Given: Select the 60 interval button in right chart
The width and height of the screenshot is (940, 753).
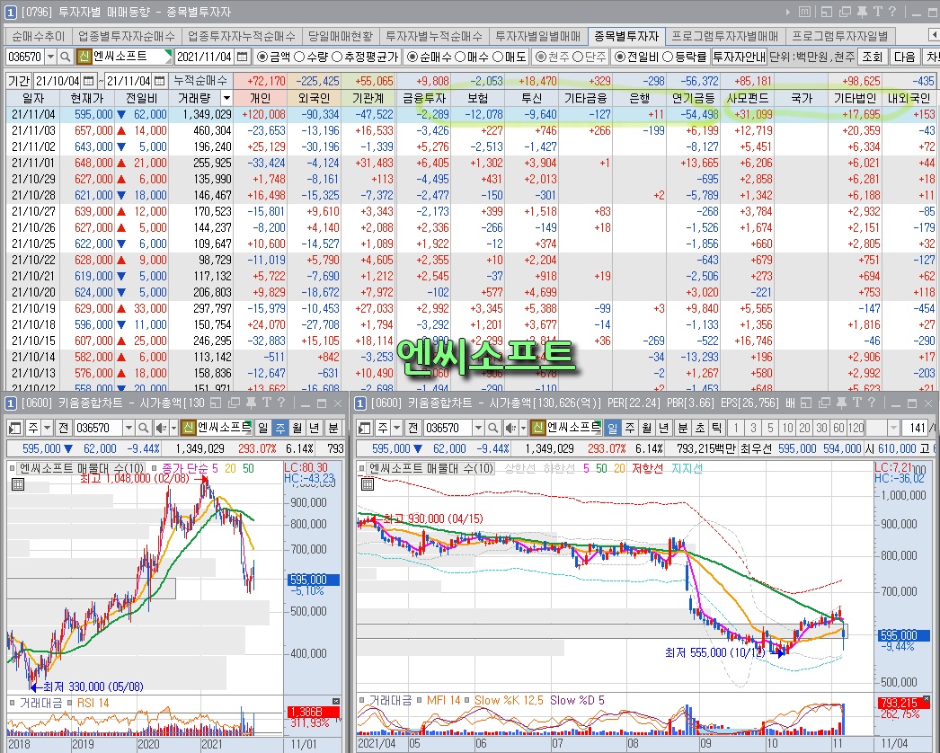Looking at the screenshot, I should click(838, 428).
